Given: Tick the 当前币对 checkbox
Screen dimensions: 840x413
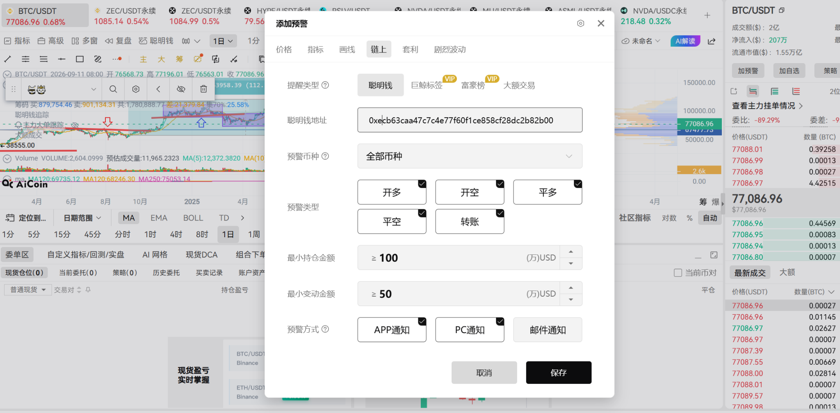Looking at the screenshot, I should [678, 273].
